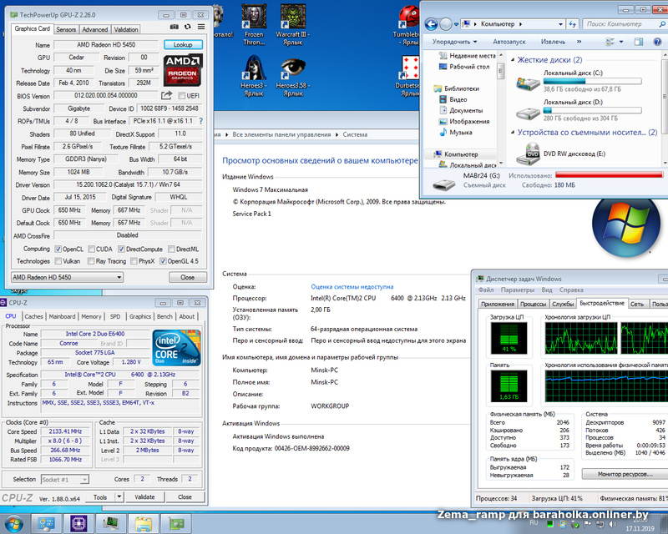Click the GPU-Z Lookup button
Screen dimensions: 668x534
click(183, 45)
